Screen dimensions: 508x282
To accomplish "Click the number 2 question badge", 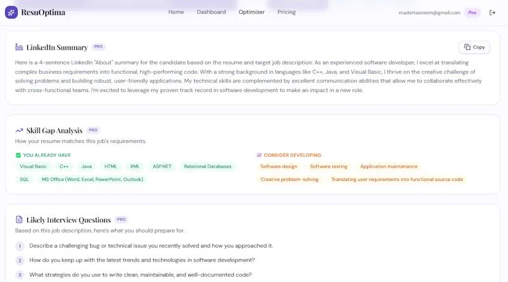I will click(20, 260).
